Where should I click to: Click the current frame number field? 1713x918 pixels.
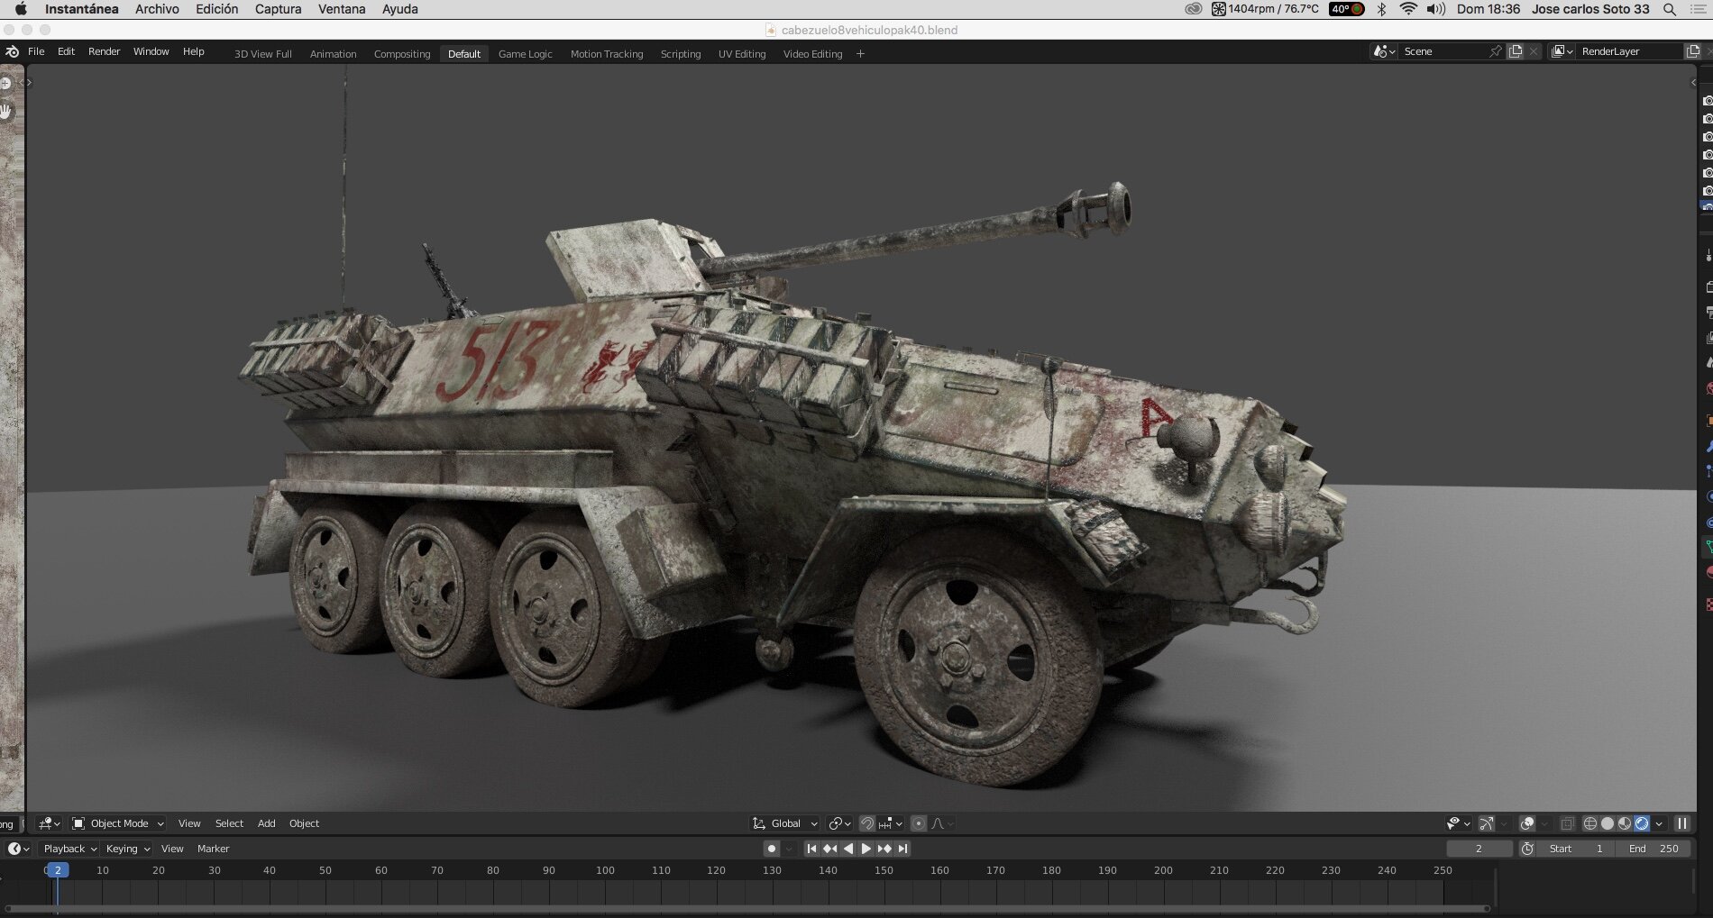coord(1479,849)
